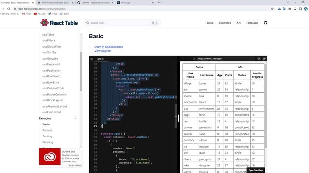Screen dimensions: 309x173
Task: Open useBlockLayout in the sidebar
Action: pyautogui.click(x=53, y=100)
